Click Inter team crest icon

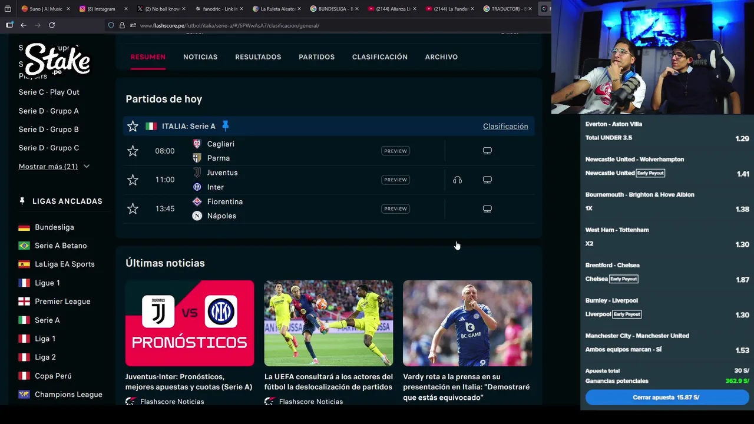click(x=197, y=187)
